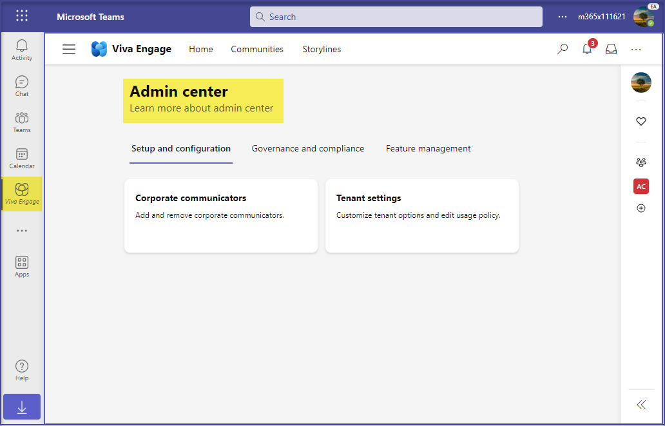Open the Corporate communicators card
The width and height of the screenshot is (665, 426).
[220, 215]
